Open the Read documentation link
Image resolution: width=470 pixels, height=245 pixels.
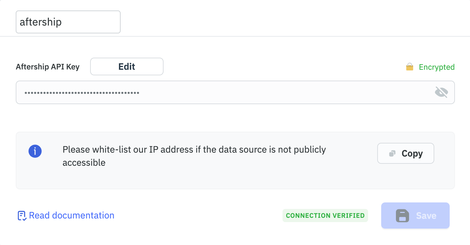pyautogui.click(x=71, y=216)
